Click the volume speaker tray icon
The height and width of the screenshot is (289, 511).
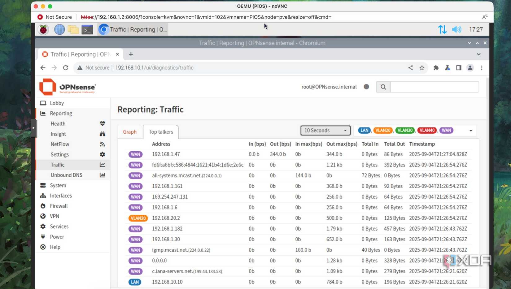click(456, 30)
